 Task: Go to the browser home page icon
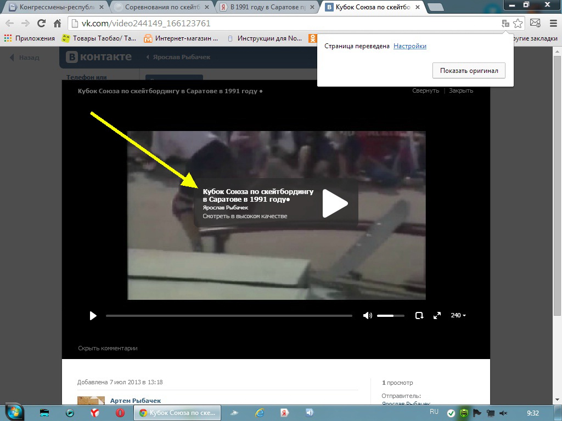[x=57, y=24]
